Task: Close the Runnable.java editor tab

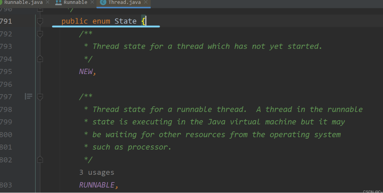Action: tap(47, 3)
